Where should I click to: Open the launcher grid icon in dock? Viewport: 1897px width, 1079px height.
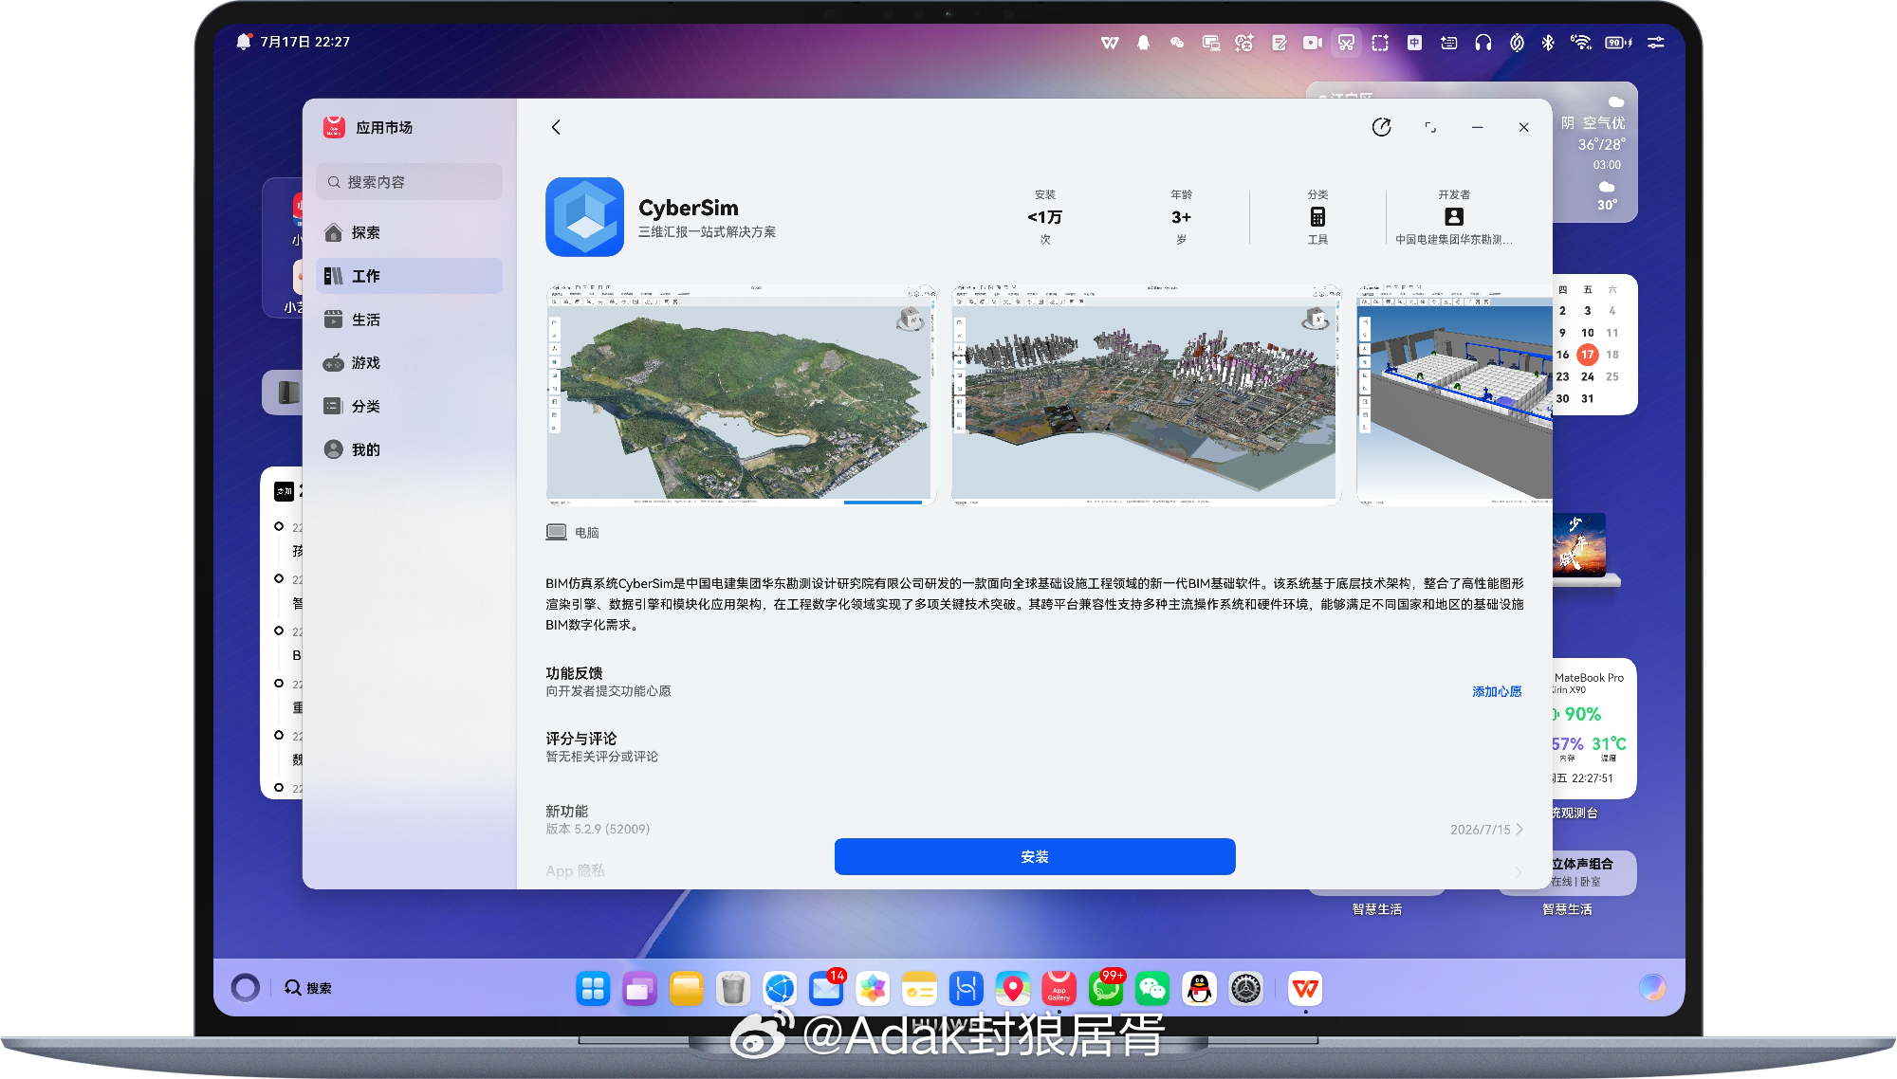click(x=593, y=989)
